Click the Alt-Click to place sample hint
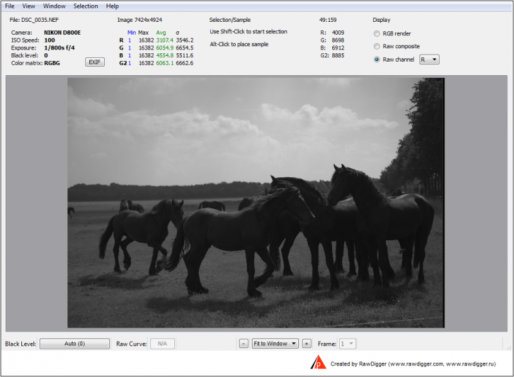 (239, 44)
